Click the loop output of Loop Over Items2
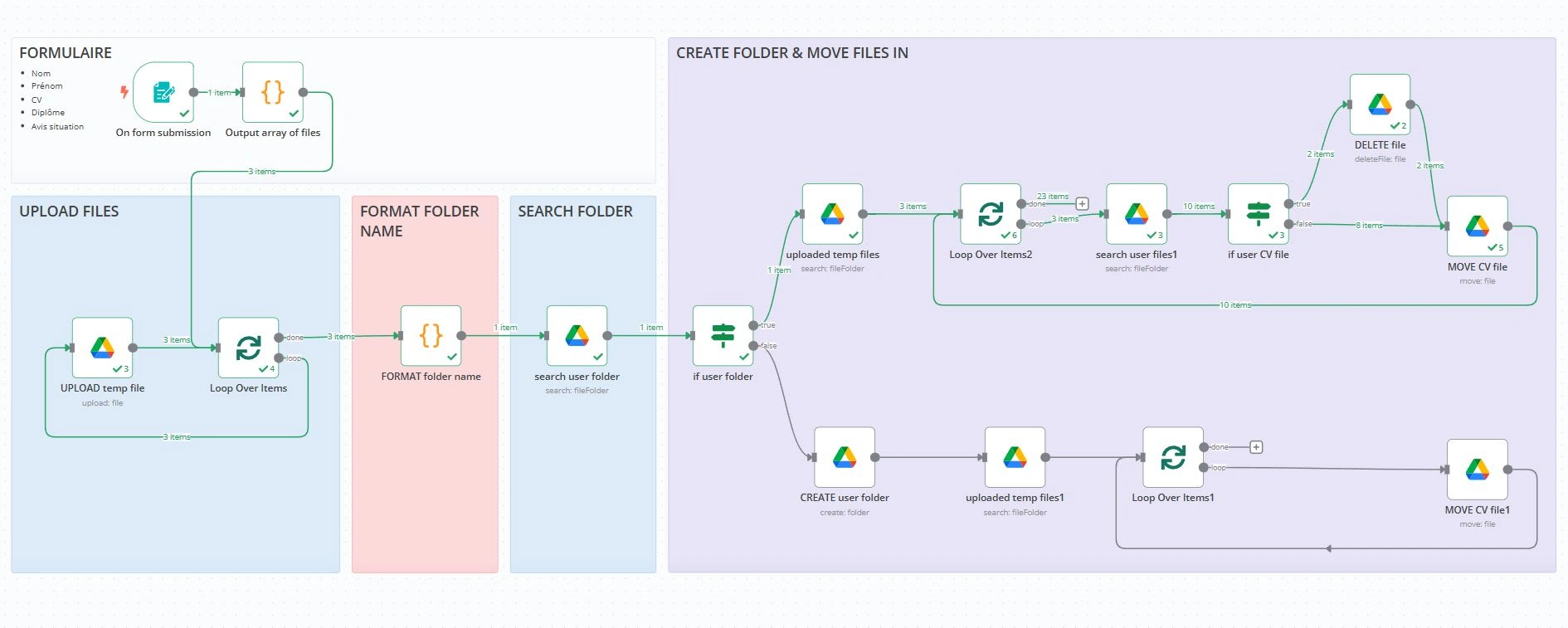This screenshot has width=1568, height=628. (x=1020, y=224)
